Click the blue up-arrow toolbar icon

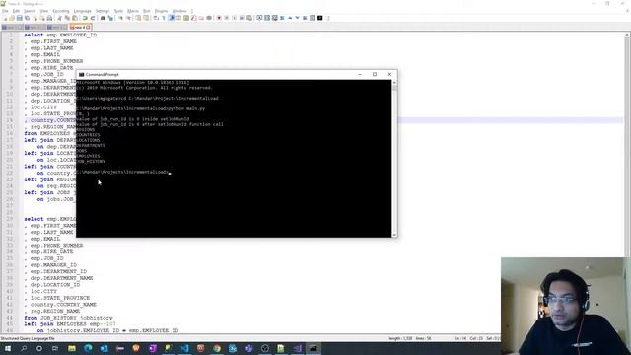click(x=290, y=18)
